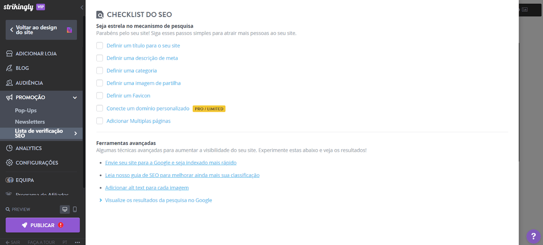
Task: Switch to mobile preview mode
Action: (x=75, y=209)
